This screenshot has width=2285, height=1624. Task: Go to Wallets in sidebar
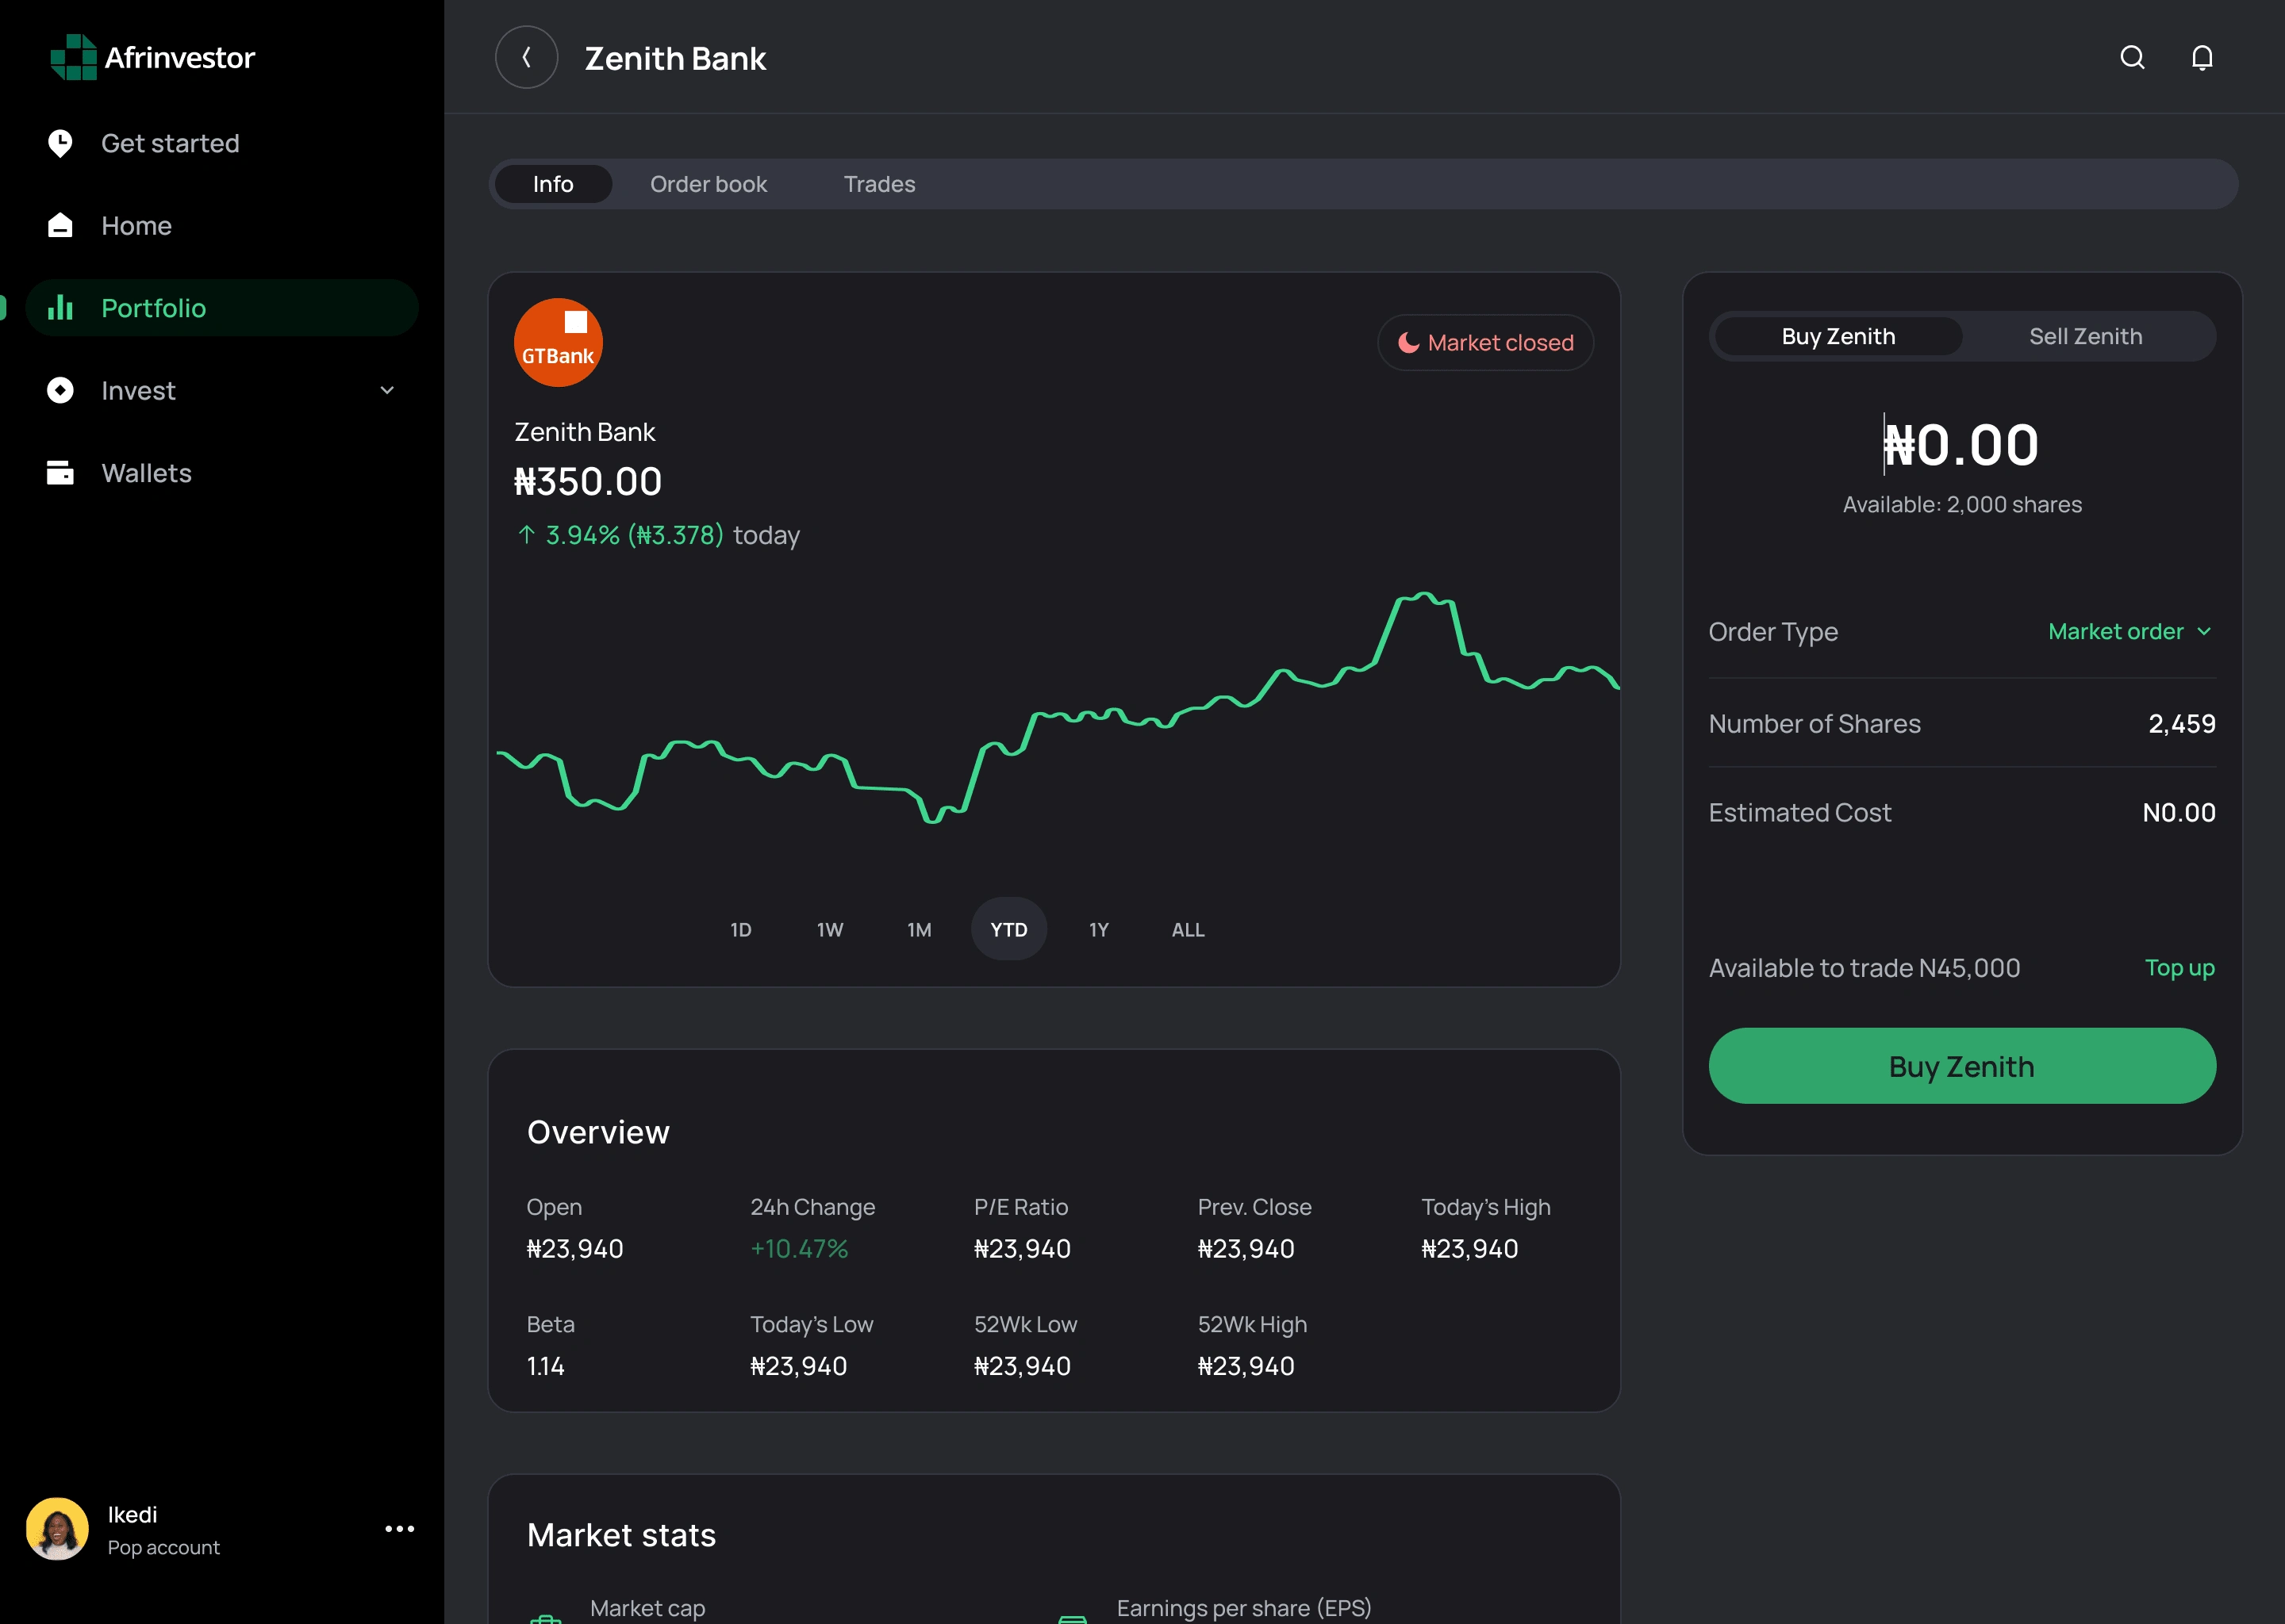point(146,473)
